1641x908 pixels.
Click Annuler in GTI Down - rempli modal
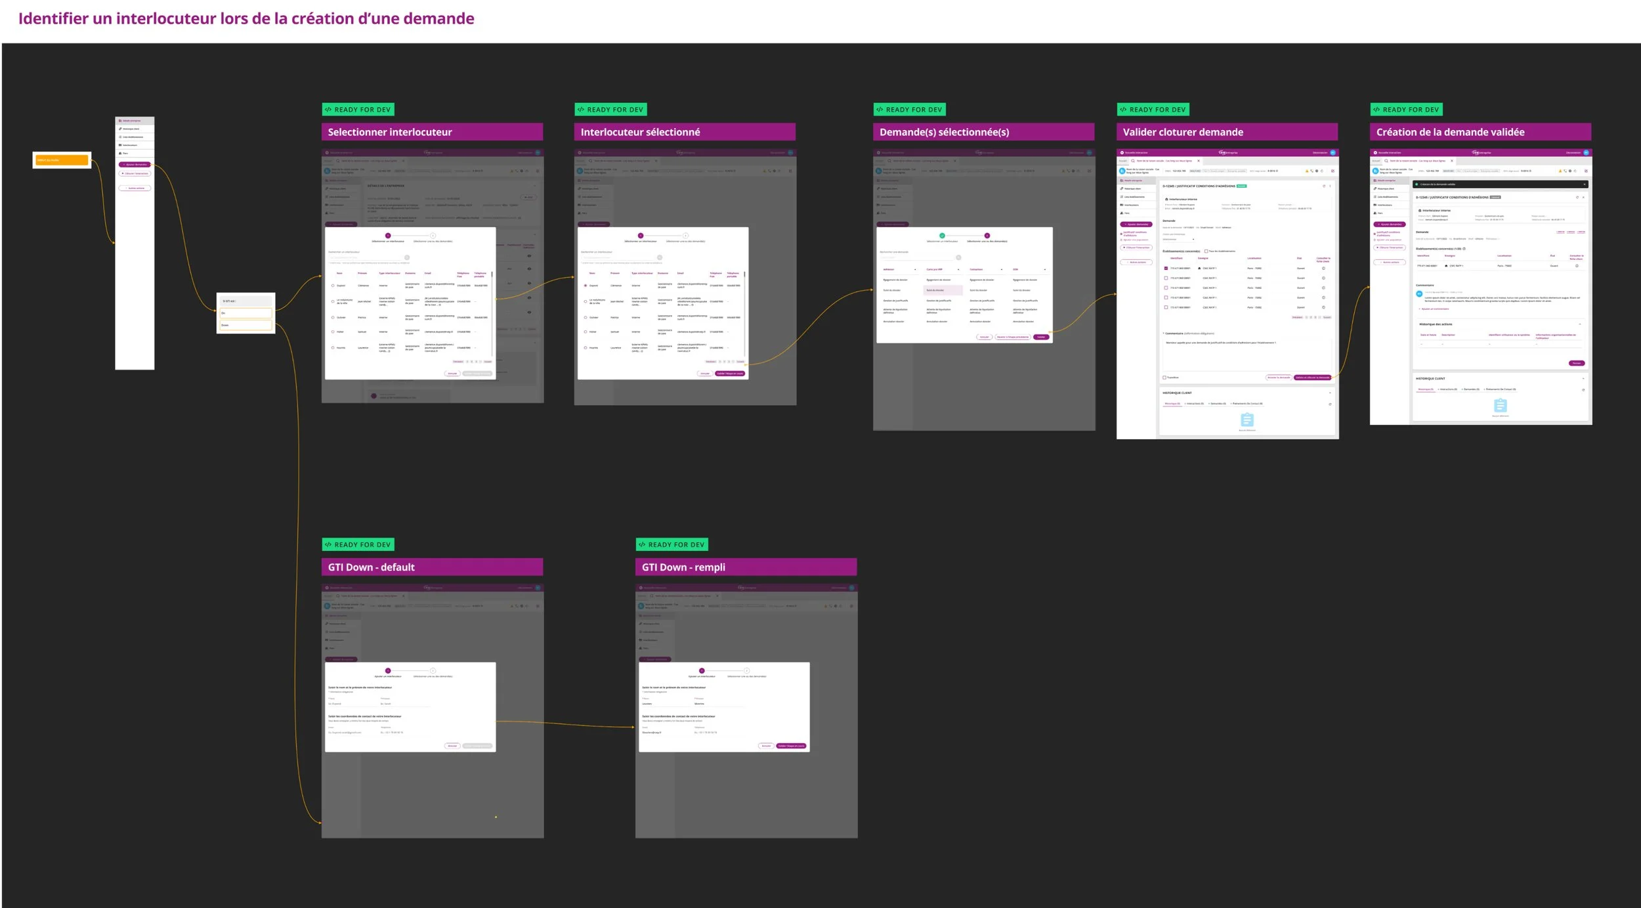tap(766, 746)
